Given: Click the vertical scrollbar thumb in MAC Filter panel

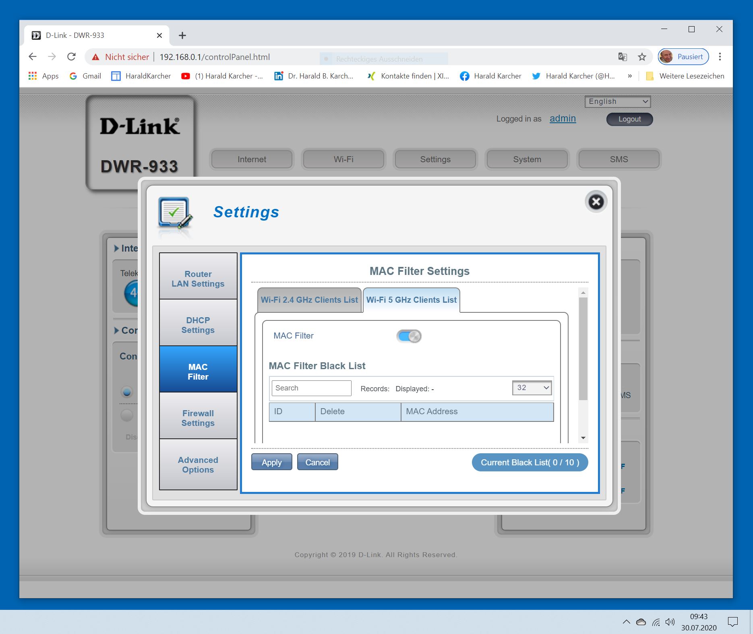Looking at the screenshot, I should (583, 349).
